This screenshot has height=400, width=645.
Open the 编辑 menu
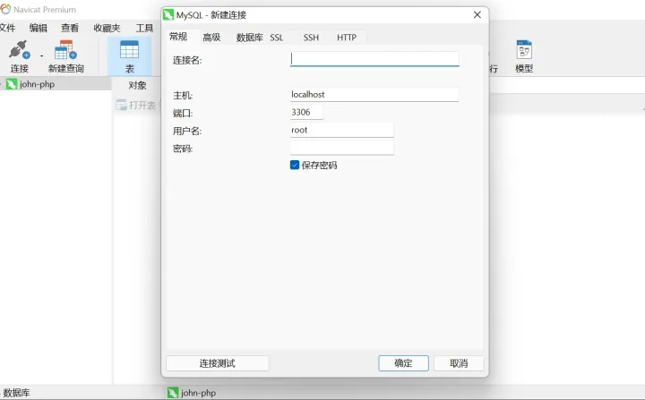point(39,28)
